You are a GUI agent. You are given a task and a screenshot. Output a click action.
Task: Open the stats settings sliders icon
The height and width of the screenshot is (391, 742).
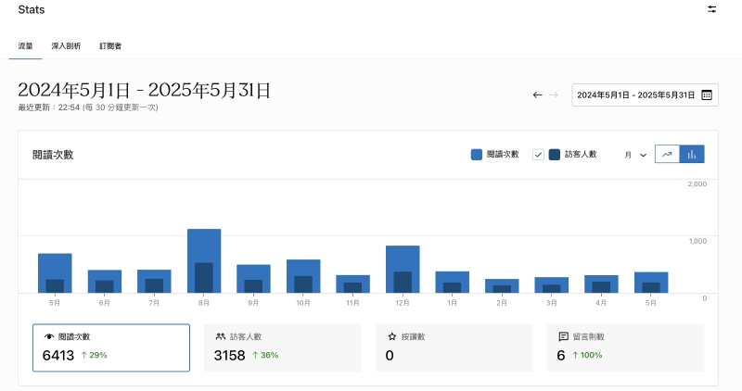click(x=711, y=9)
